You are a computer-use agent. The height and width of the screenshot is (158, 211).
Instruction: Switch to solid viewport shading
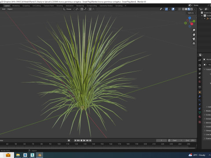coord(186,9)
